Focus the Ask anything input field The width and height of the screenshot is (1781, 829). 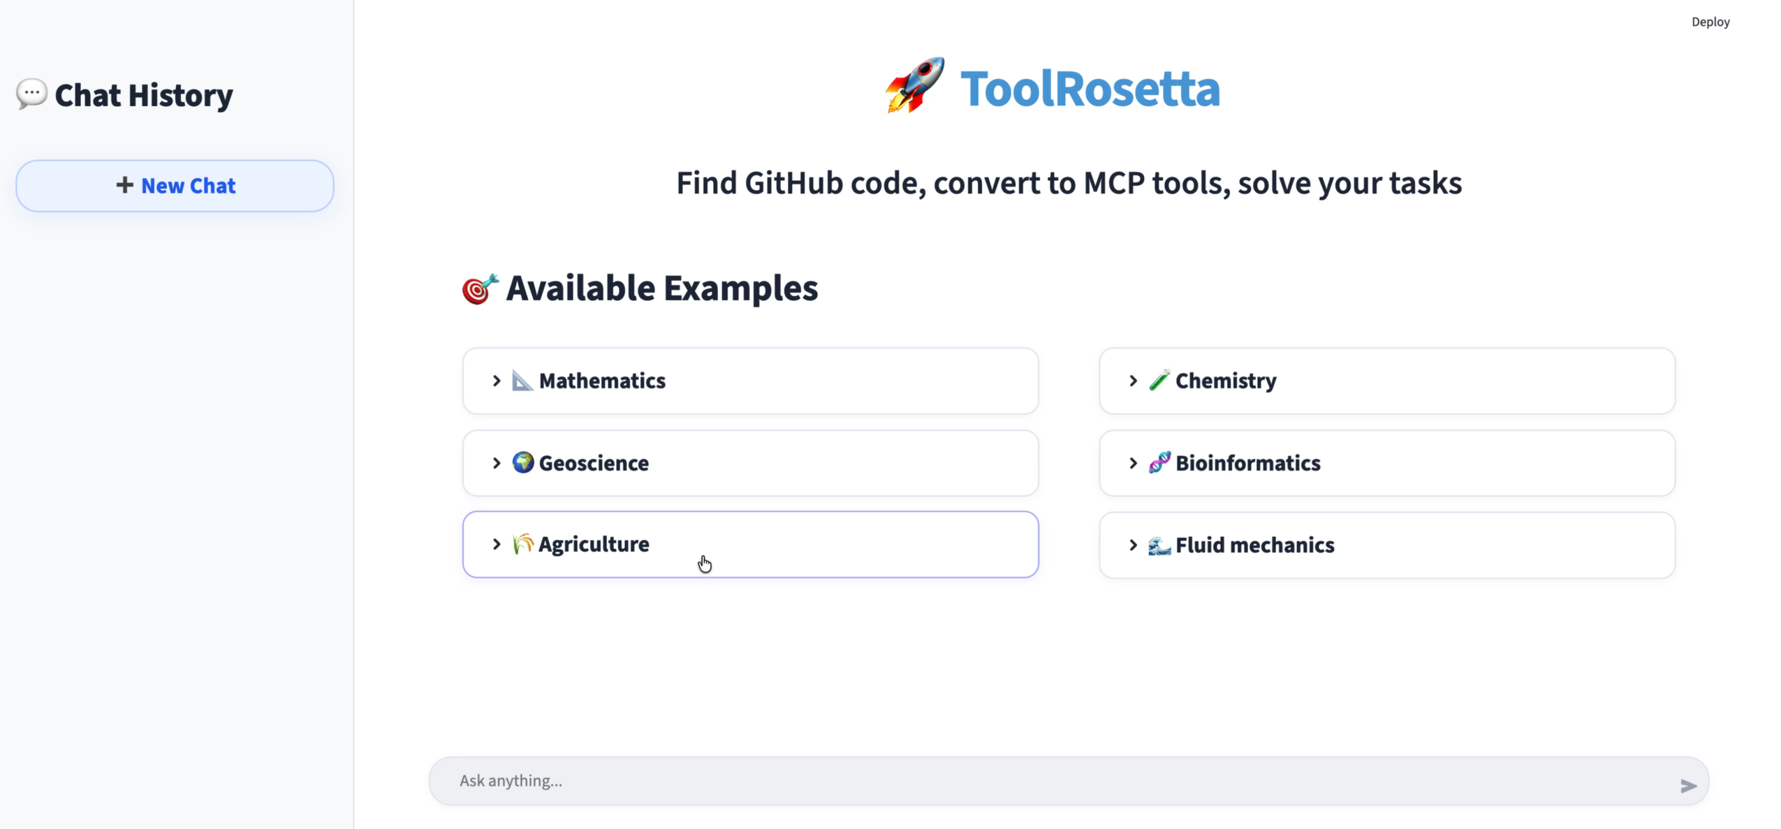(x=1048, y=781)
